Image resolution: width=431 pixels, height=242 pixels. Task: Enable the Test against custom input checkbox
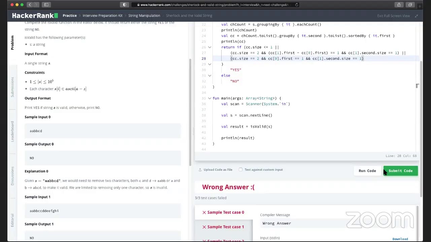(x=240, y=170)
